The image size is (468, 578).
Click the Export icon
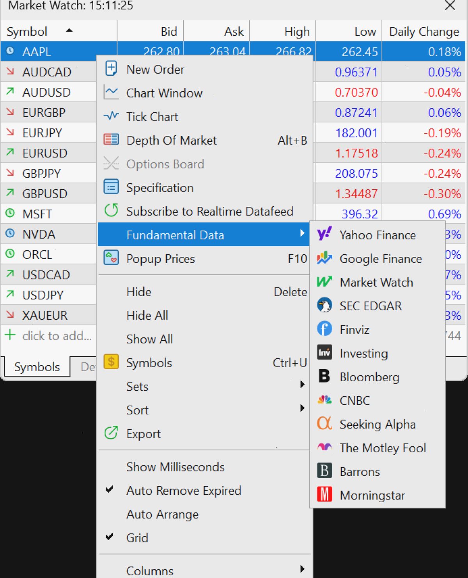[x=111, y=433]
